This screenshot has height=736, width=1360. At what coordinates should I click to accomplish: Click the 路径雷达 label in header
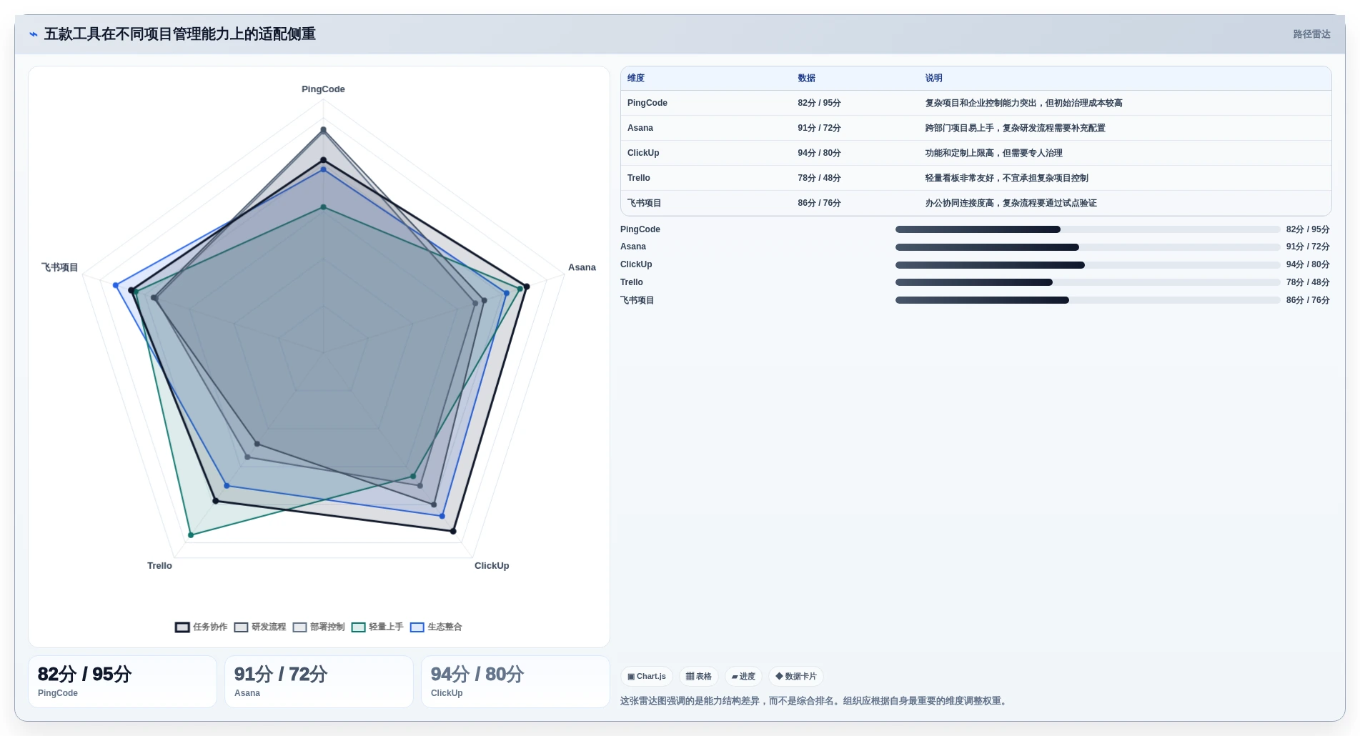click(1311, 34)
